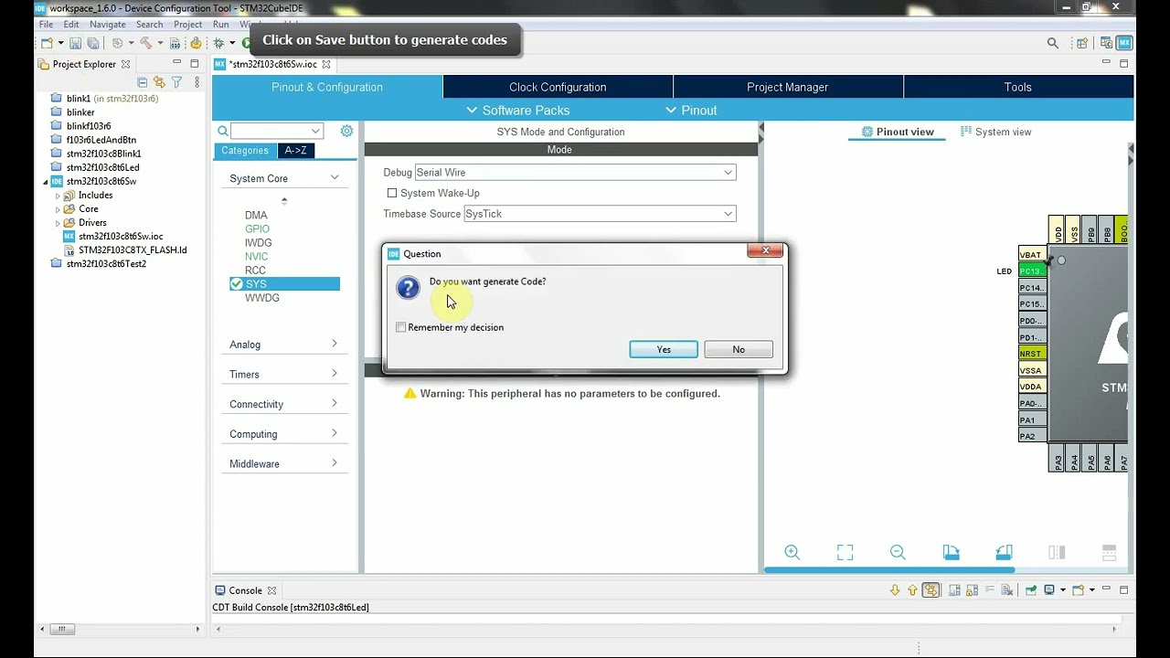
Task: Click the hammer Build icon
Action: click(x=145, y=43)
